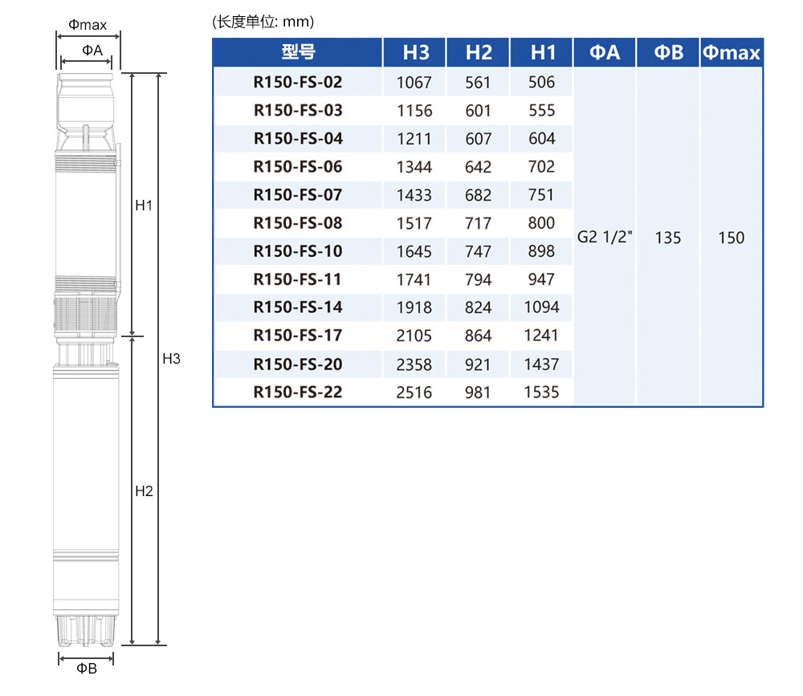Viewport: 803px width, 696px height.
Task: Select the 长度单位 mm unit note
Action: 263,22
